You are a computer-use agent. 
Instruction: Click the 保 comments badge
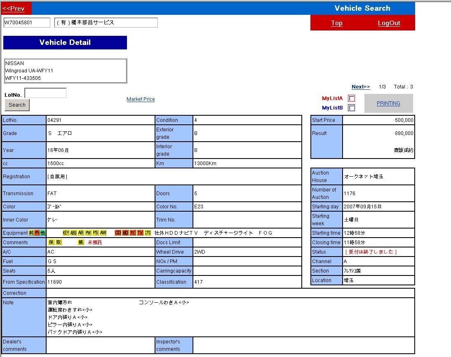tap(51, 242)
